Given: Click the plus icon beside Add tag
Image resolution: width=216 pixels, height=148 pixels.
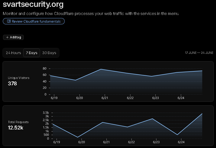Looking at the screenshot, I should pyautogui.click(x=7, y=37).
